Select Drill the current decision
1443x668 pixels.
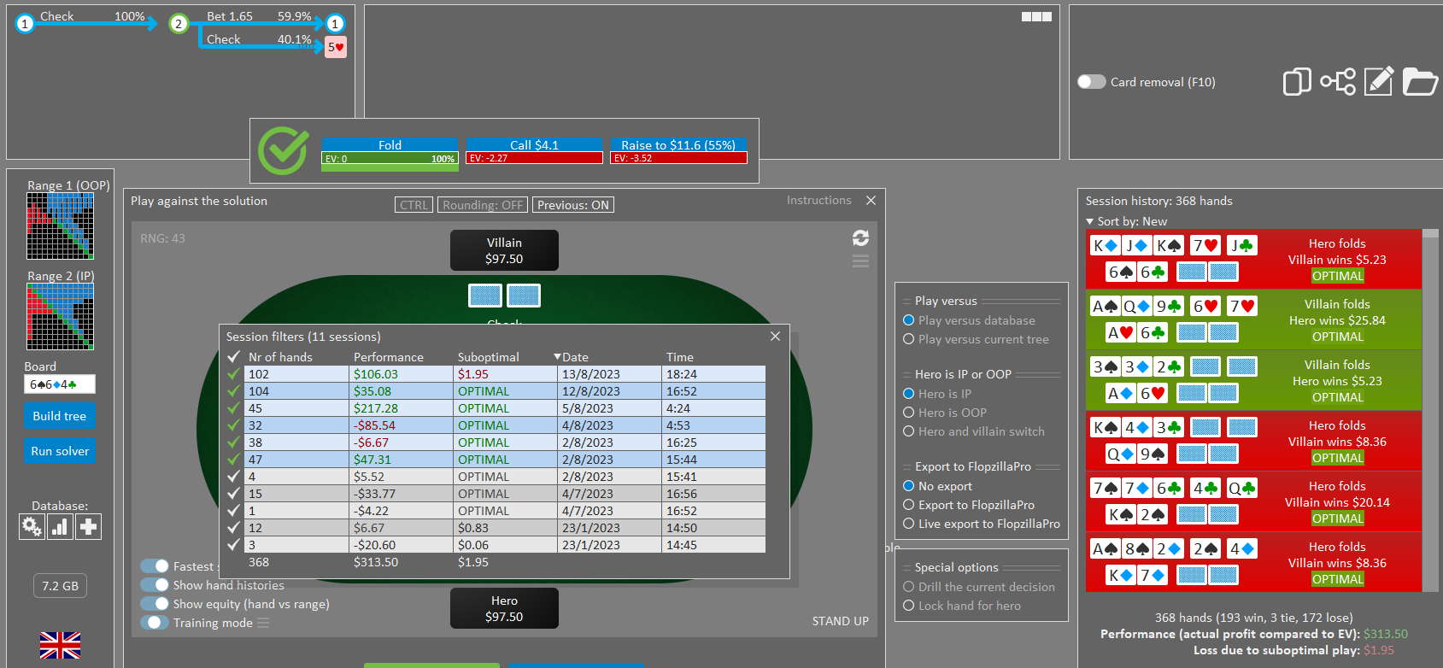909,587
